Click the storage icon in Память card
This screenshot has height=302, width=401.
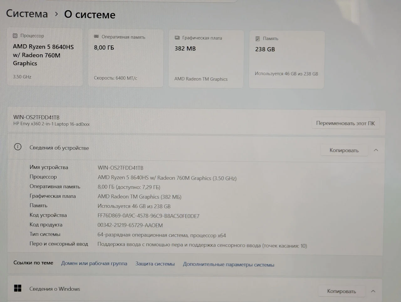(x=258, y=39)
